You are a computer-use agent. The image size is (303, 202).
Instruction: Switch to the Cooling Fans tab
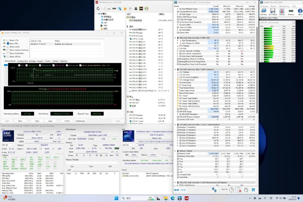click(22, 61)
